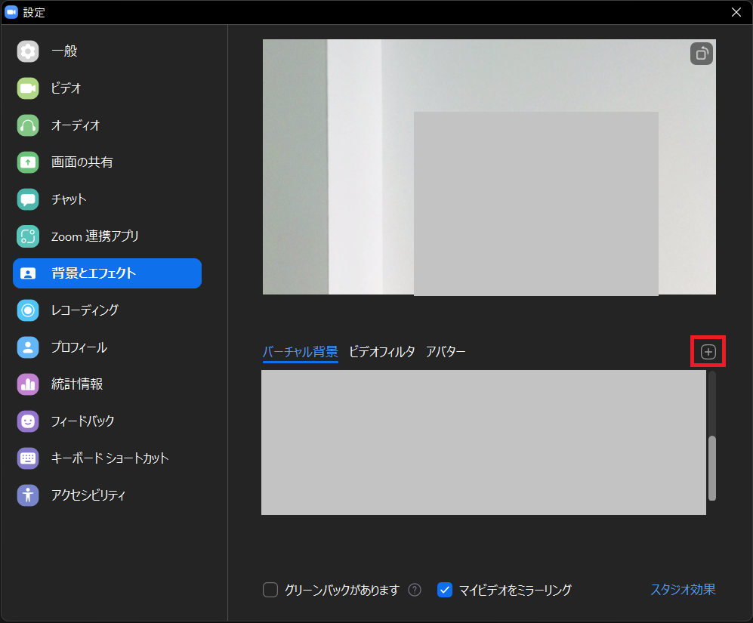Open Statistics (統計情報) chart icon

28,384
